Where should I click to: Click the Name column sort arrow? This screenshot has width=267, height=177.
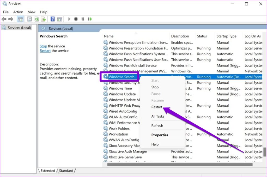pyautogui.click(x=136, y=33)
